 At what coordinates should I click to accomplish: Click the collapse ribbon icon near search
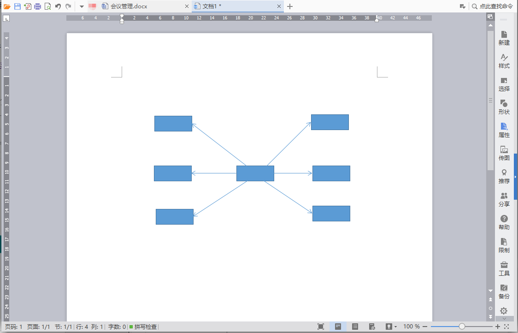point(463,6)
